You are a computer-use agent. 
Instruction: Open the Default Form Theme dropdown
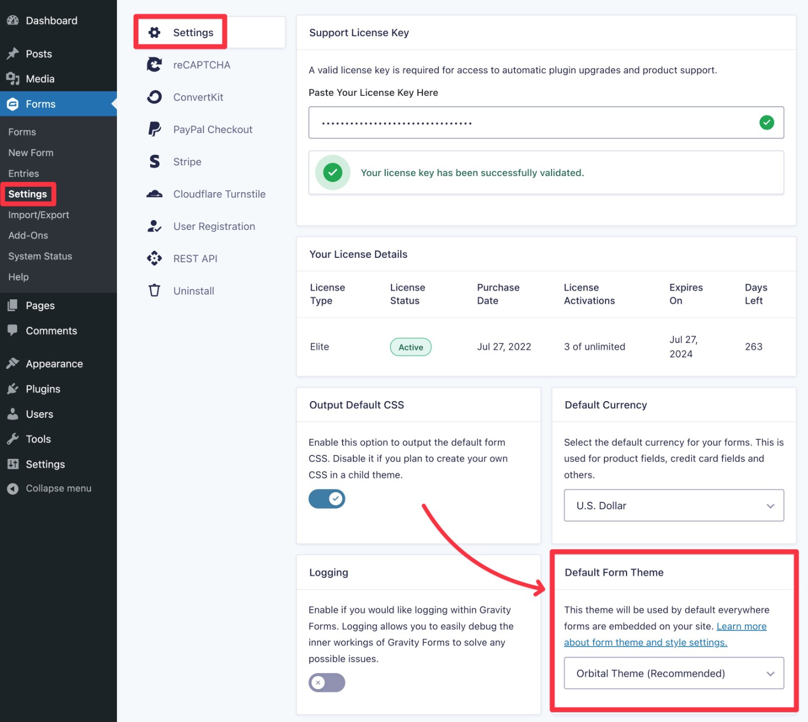coord(673,673)
